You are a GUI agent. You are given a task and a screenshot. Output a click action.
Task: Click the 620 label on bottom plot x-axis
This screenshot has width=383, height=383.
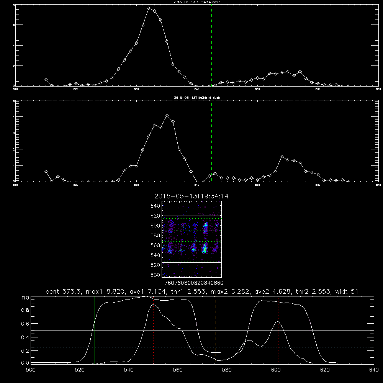point(325,370)
